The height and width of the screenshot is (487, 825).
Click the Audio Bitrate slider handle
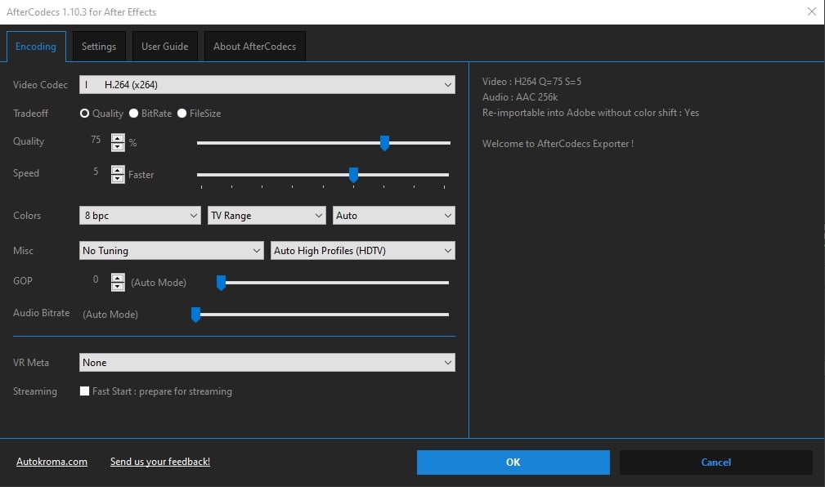tap(195, 315)
